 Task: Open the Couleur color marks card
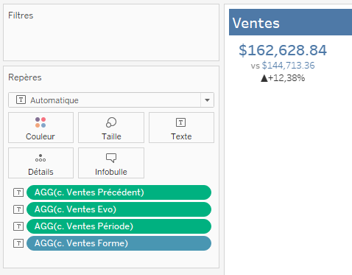(41, 128)
